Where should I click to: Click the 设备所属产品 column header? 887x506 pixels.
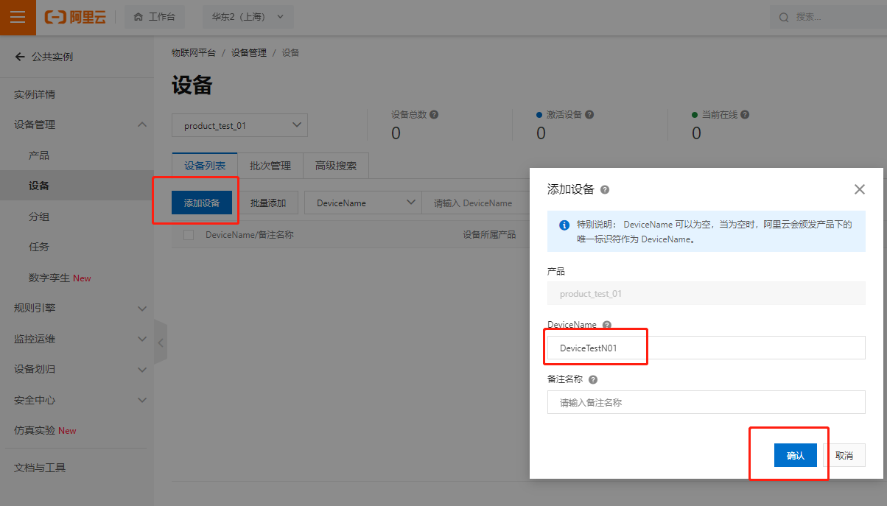coord(489,235)
